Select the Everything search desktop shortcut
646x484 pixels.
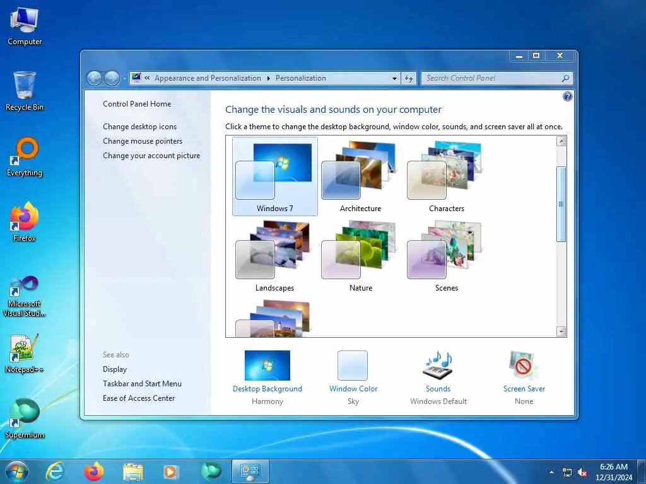(25, 157)
